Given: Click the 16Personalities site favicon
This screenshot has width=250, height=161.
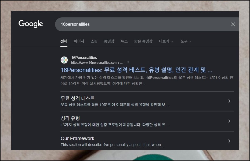Looking at the screenshot, I should 64,60.
